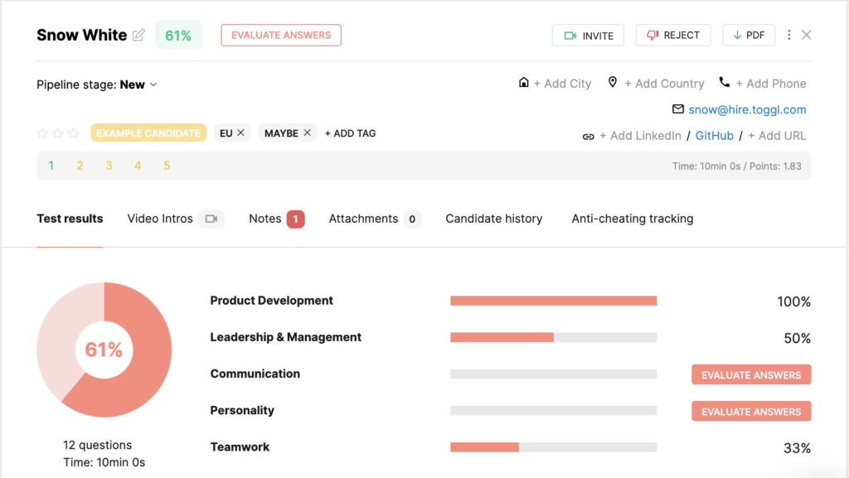Click the first star to rate the candidate

[x=42, y=133]
